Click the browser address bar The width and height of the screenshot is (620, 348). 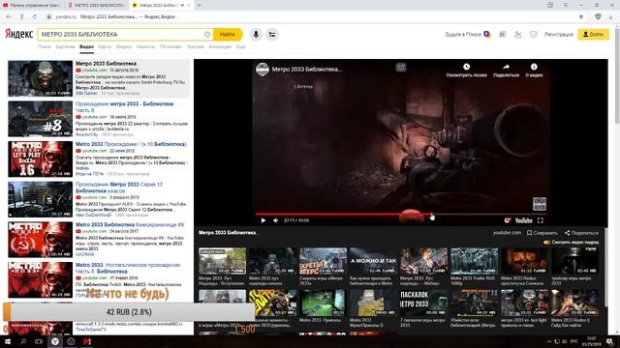[308, 17]
